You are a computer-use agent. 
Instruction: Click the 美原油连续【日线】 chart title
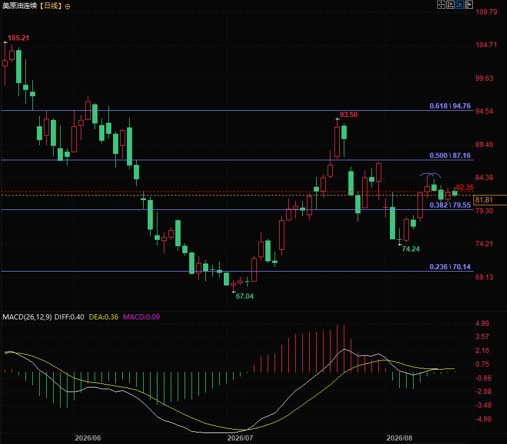[32, 6]
